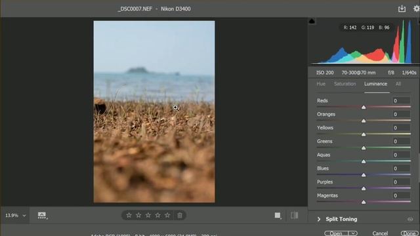The image size is (420, 236).
Task: Switch to the Saturation tab
Action: (345, 84)
